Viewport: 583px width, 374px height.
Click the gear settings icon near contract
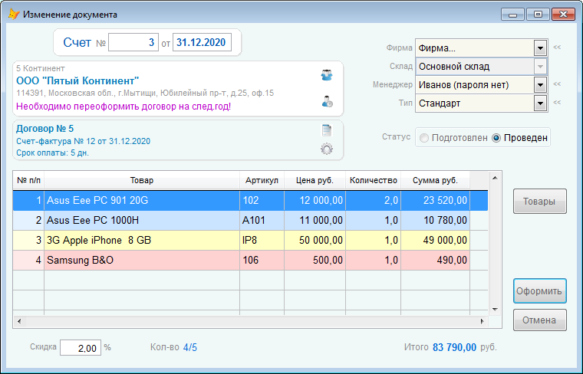point(327,149)
